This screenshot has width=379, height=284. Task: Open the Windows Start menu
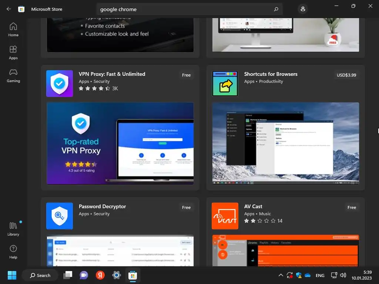pyautogui.click(x=12, y=275)
